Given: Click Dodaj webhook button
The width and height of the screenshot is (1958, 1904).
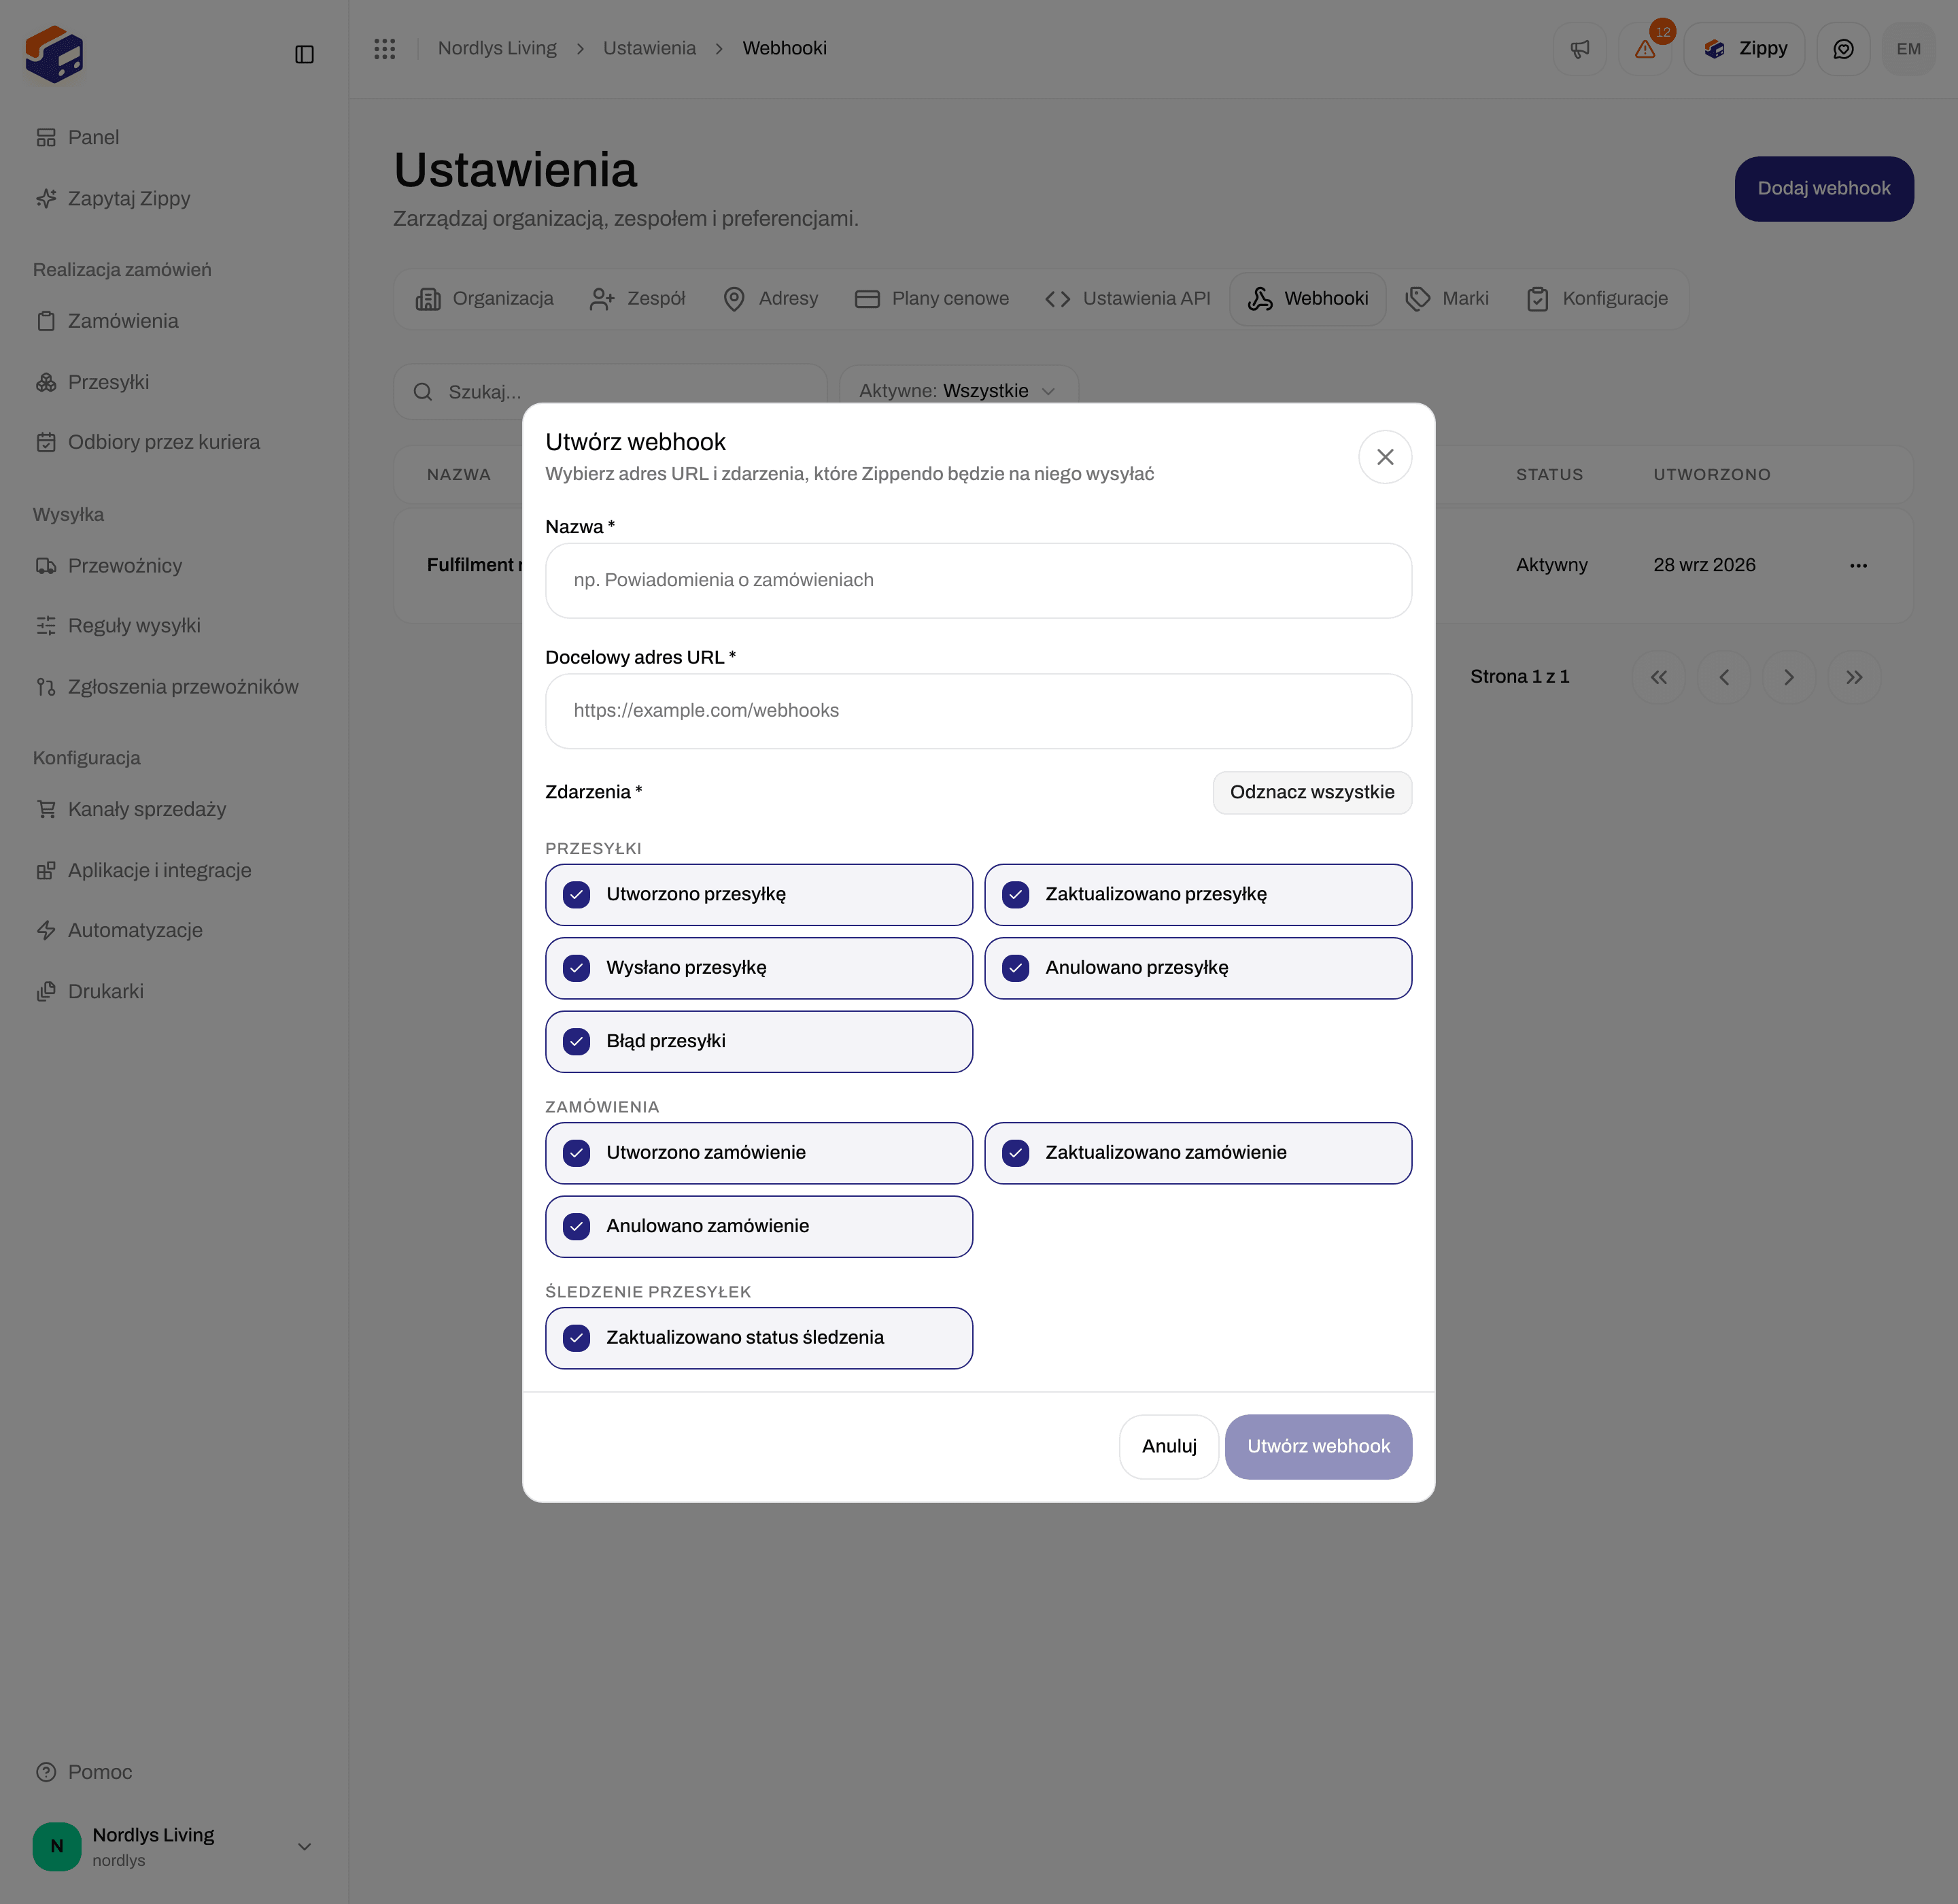Looking at the screenshot, I should click(x=1824, y=188).
